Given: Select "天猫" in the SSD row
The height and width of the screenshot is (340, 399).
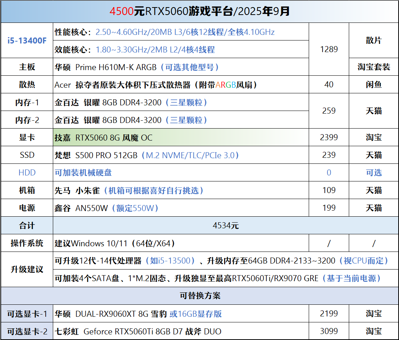Looking at the screenshot, I should (374, 155).
